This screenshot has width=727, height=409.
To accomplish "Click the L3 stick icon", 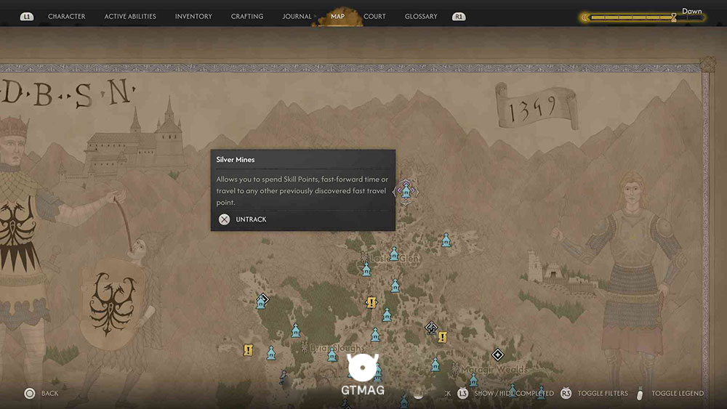I will coord(462,393).
